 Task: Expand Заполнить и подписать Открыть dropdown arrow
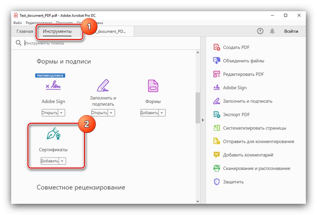pyautogui.click(x=111, y=113)
